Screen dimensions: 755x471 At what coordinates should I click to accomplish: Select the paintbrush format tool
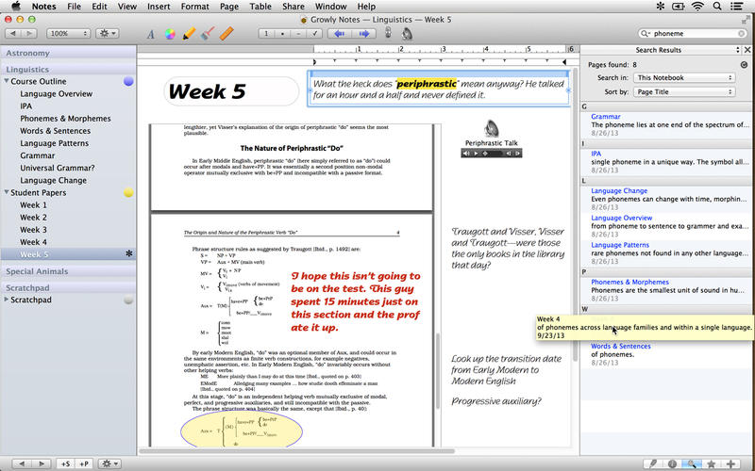[208, 34]
